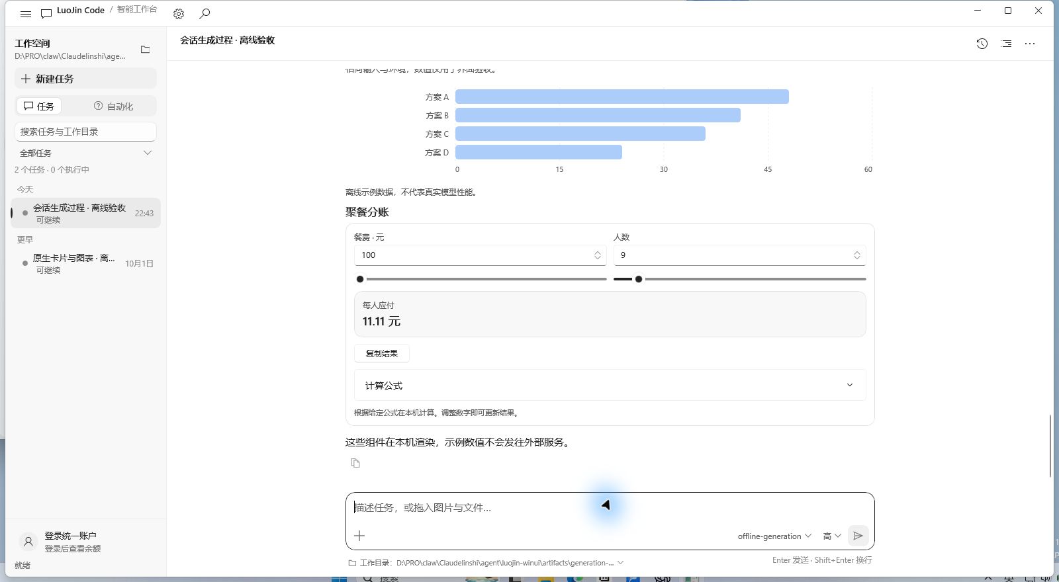Click the 聚餐分账 heading
Viewport: 1059px width, 582px height.
[x=367, y=212]
